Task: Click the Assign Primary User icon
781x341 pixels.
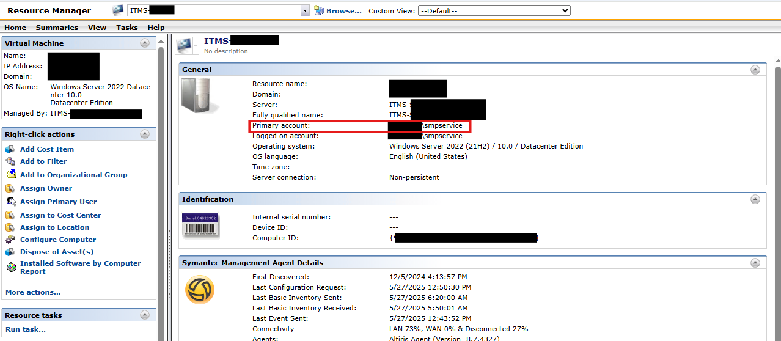Action: pos(10,202)
